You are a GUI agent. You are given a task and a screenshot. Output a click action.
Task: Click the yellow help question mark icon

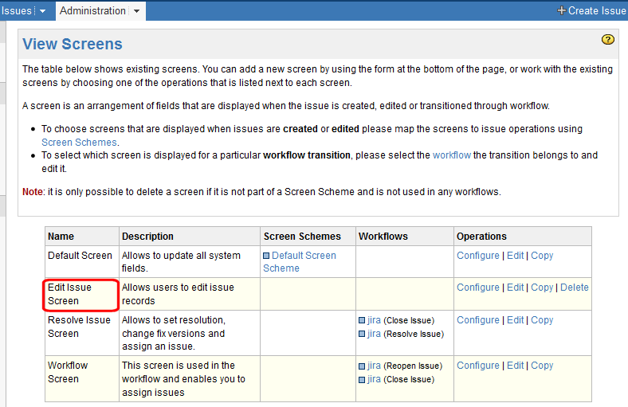click(607, 39)
